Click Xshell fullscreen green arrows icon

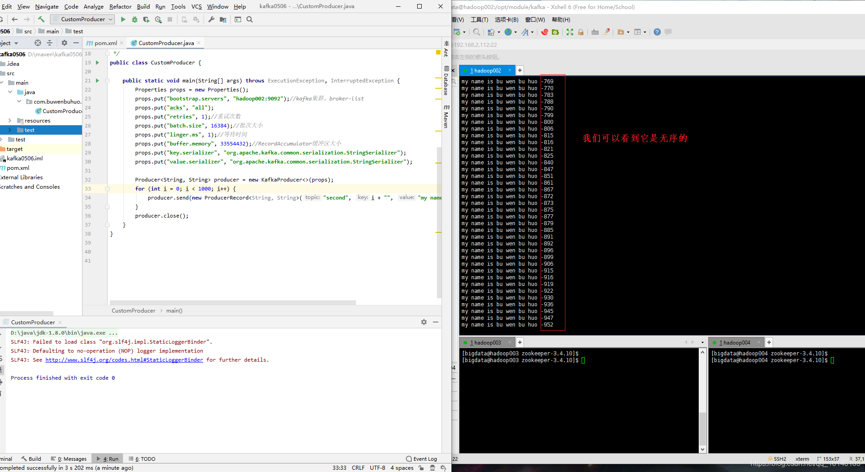[x=570, y=32]
